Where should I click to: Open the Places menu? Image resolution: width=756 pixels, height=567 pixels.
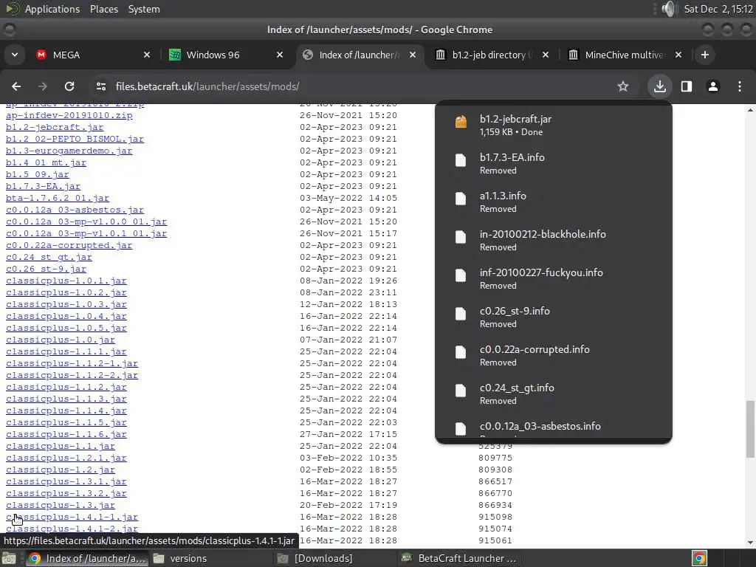click(103, 9)
